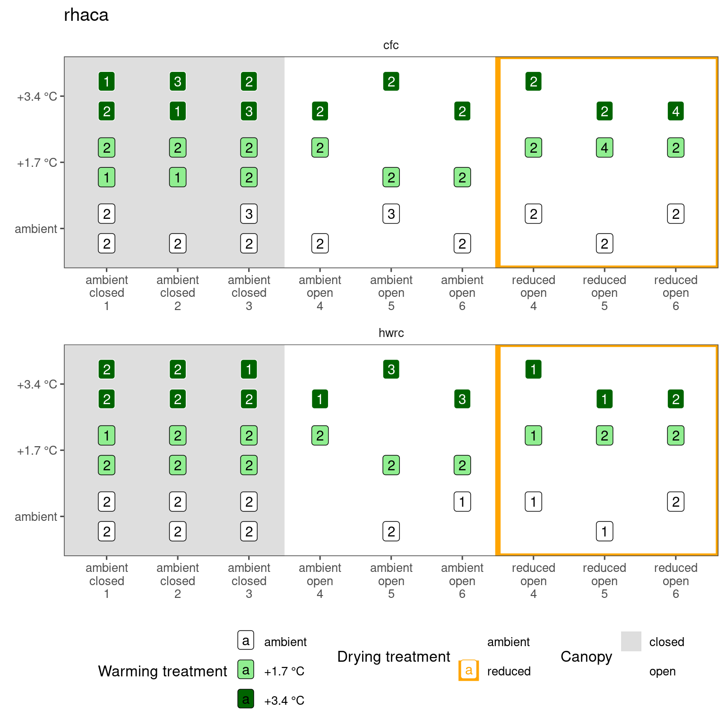Click the +3.4 °C dark green legend key

246,699
